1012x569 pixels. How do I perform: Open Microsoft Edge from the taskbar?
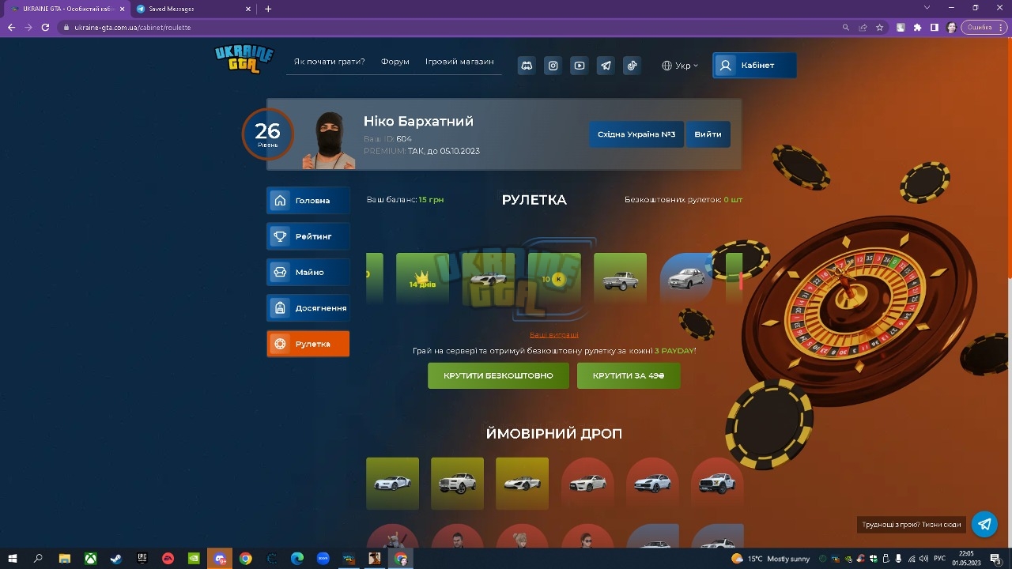pyautogui.click(x=297, y=559)
